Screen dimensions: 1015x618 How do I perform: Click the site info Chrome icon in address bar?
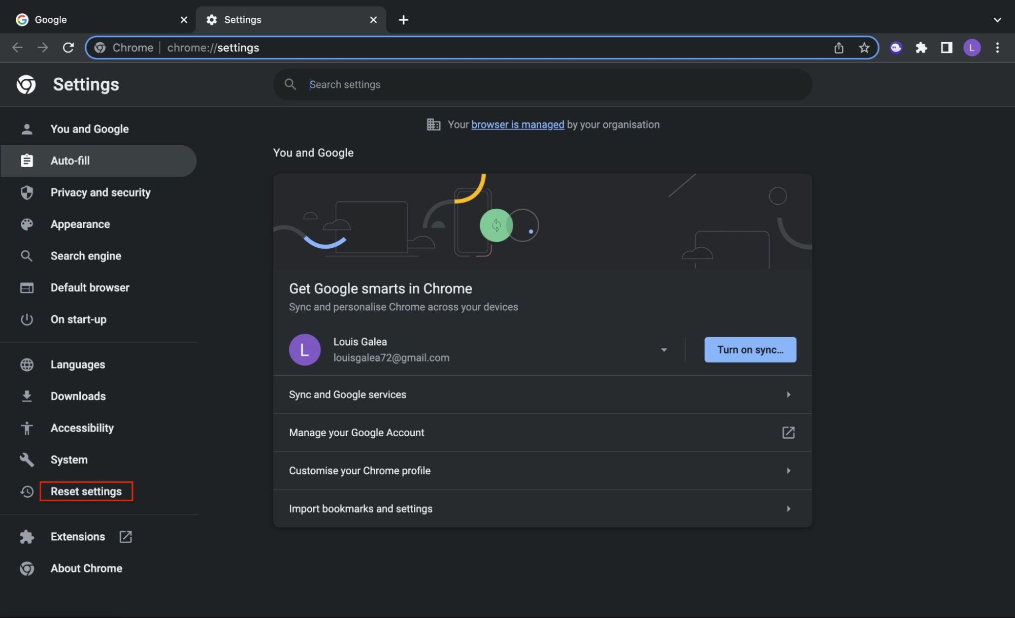pos(100,48)
